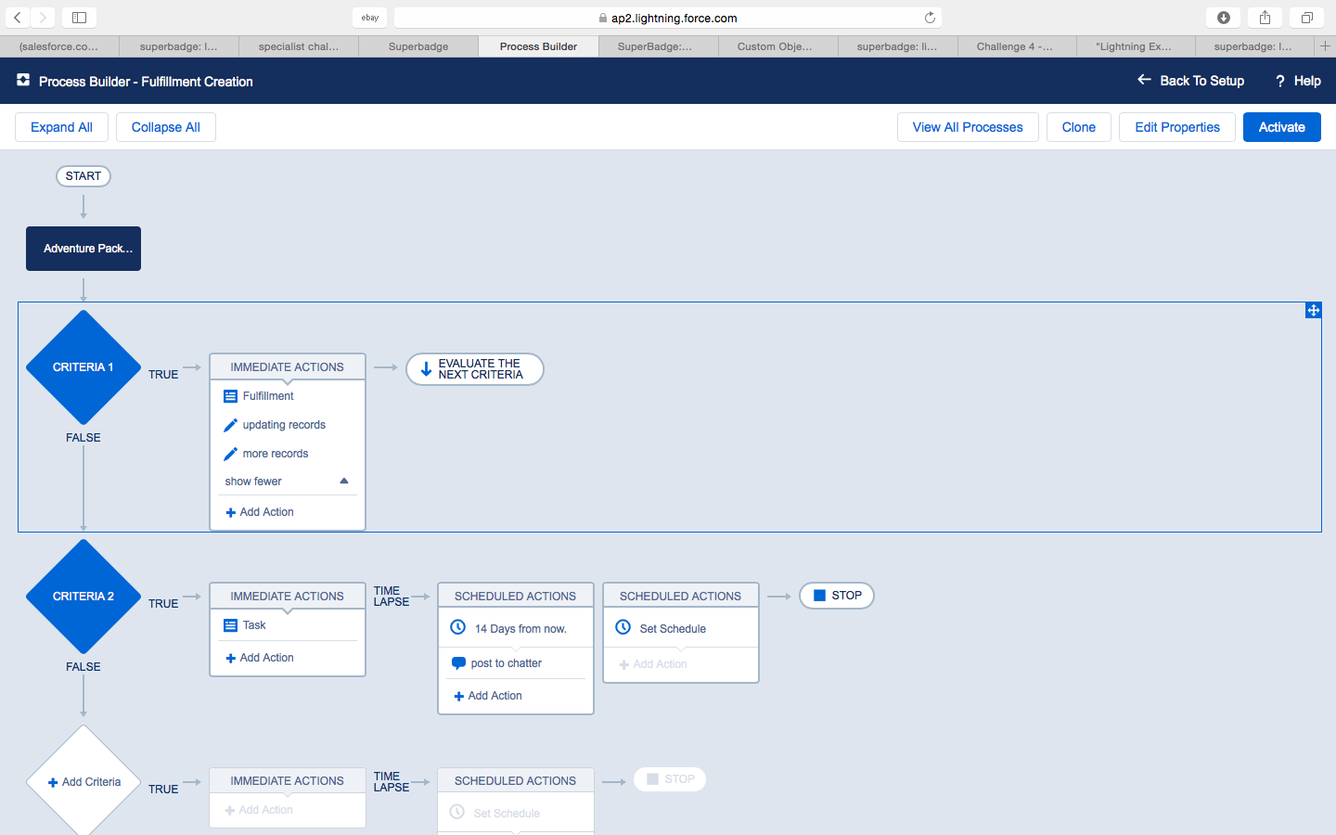Click the "show fewer" text

point(253,482)
